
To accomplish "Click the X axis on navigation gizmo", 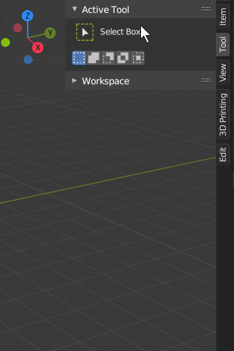I will [38, 47].
